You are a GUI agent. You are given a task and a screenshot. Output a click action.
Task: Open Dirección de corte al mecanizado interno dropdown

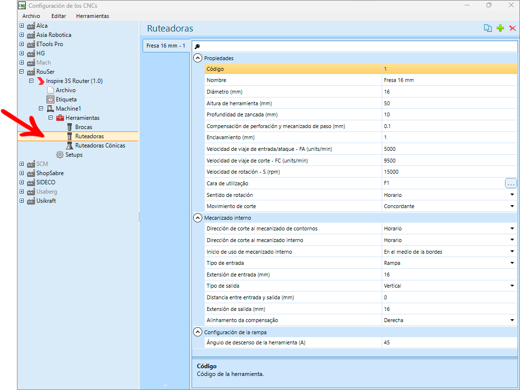(x=512, y=240)
